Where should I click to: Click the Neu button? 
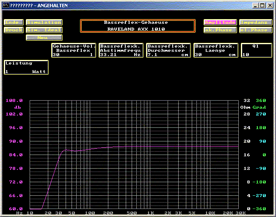[x=44, y=38]
